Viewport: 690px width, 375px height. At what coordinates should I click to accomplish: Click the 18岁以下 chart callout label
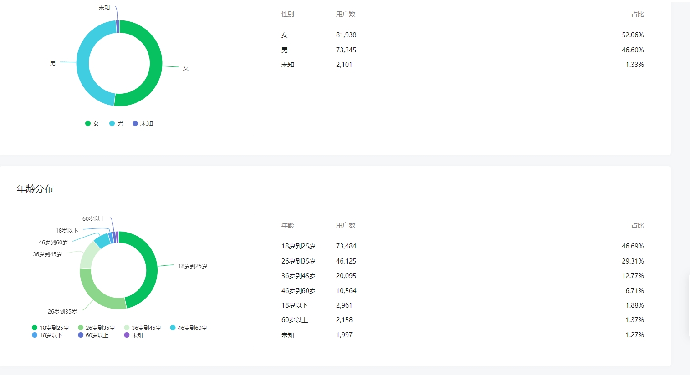click(67, 231)
